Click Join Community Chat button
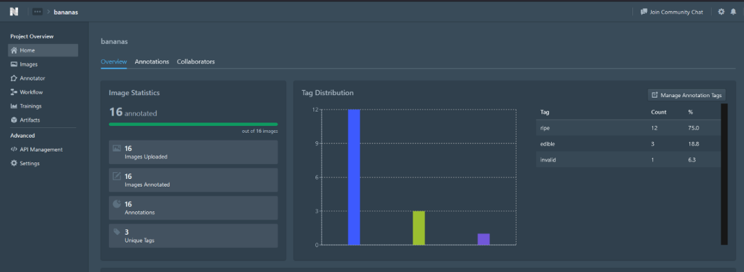The width and height of the screenshot is (744, 272). point(672,12)
